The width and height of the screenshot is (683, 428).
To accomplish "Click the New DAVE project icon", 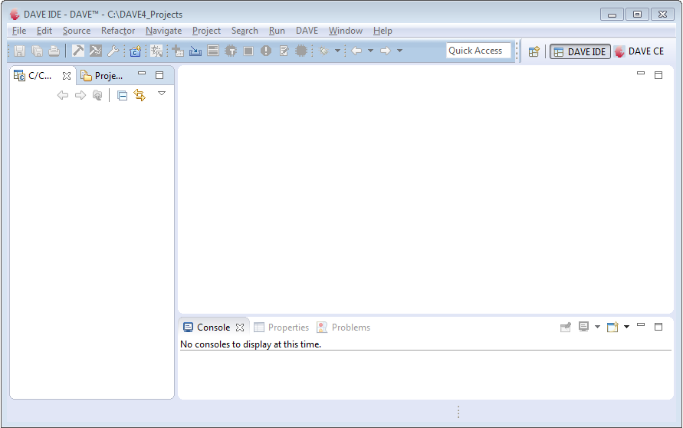I will point(136,51).
